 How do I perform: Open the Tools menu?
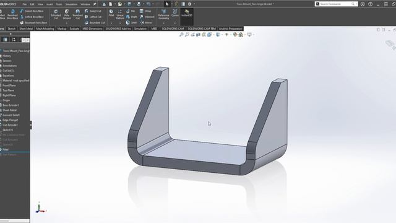pyautogui.click(x=59, y=4)
